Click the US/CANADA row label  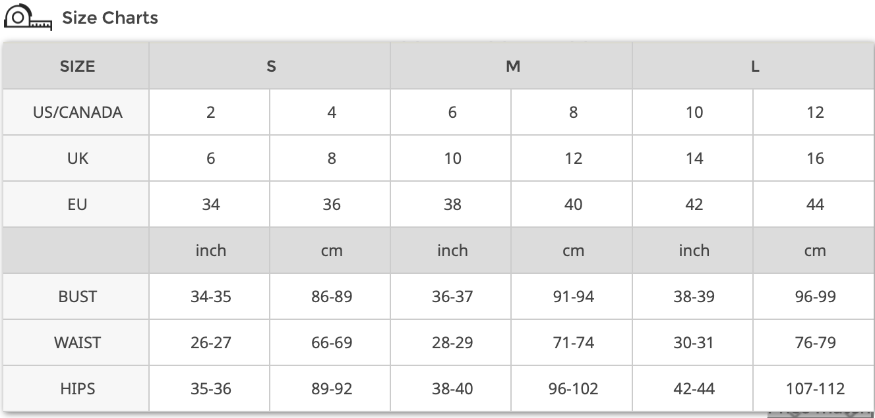(77, 113)
